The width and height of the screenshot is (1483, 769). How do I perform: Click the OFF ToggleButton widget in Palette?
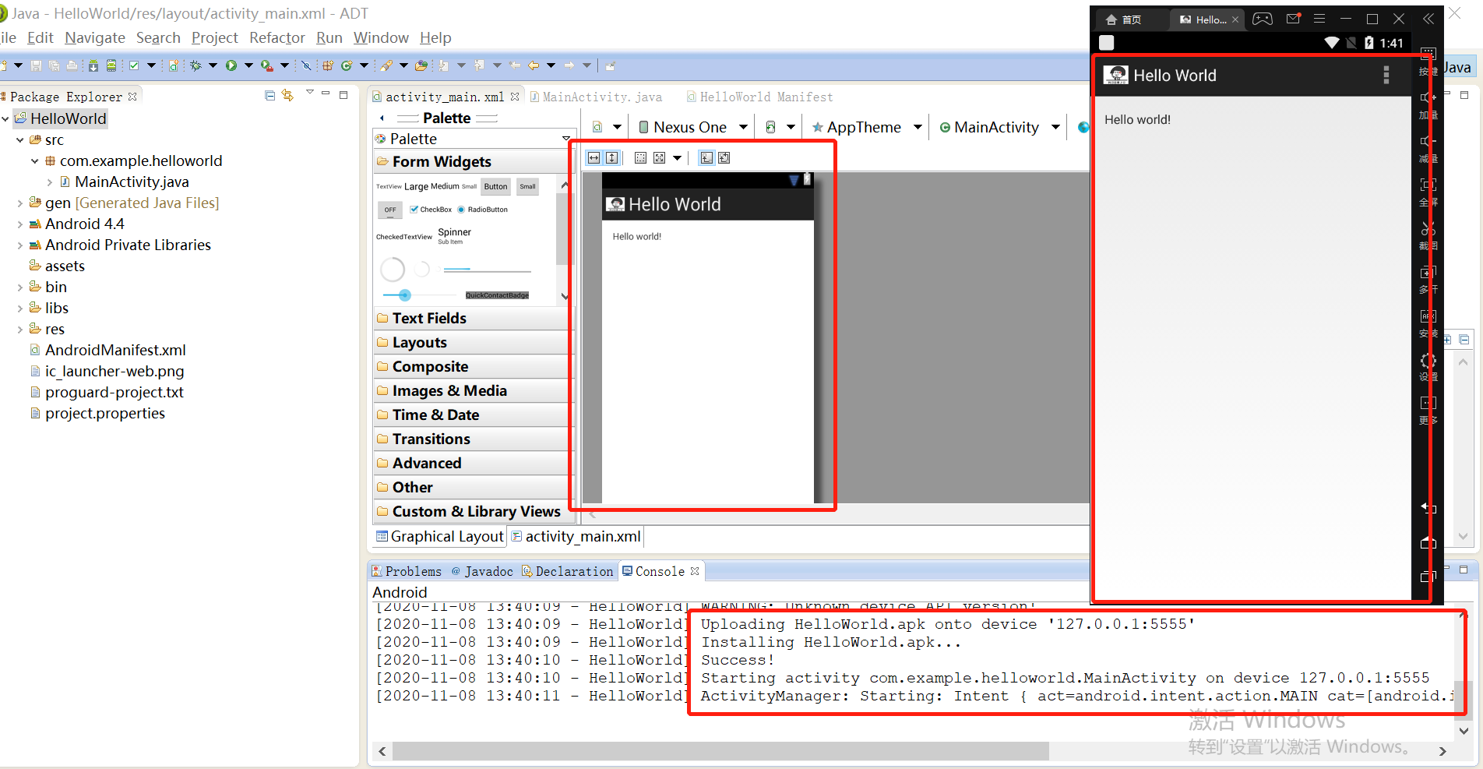pyautogui.click(x=390, y=210)
